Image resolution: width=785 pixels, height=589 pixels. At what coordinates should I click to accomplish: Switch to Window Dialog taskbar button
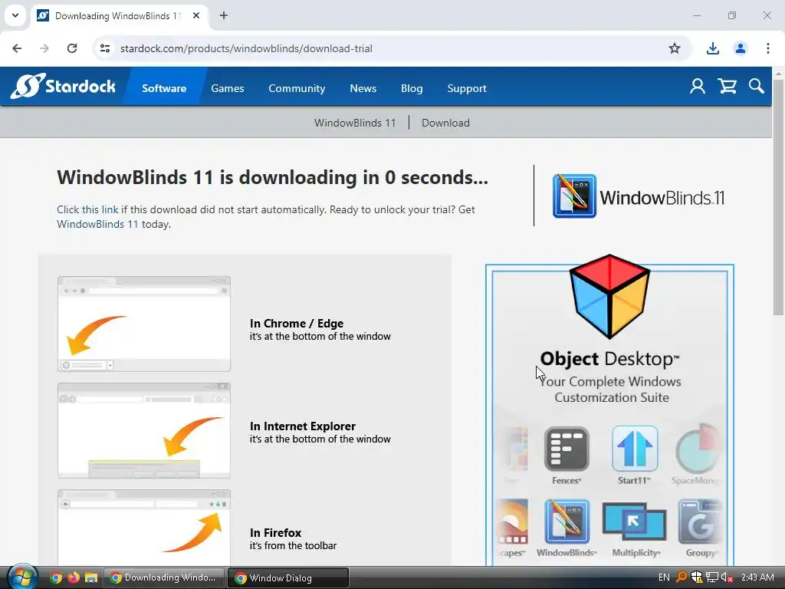point(288,577)
